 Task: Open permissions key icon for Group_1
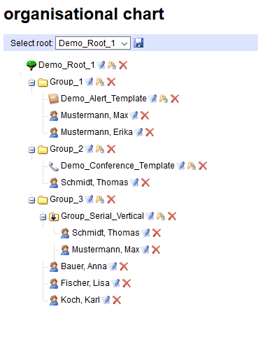point(100,82)
